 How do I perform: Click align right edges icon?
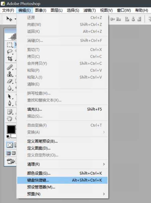(x=139, y=19)
